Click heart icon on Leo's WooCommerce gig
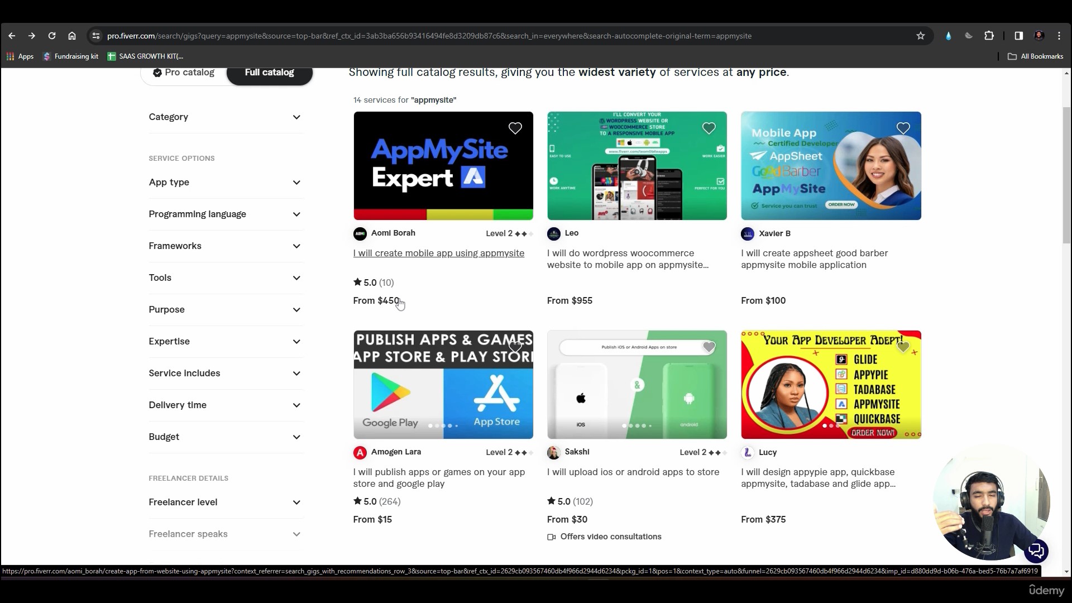 click(x=709, y=128)
